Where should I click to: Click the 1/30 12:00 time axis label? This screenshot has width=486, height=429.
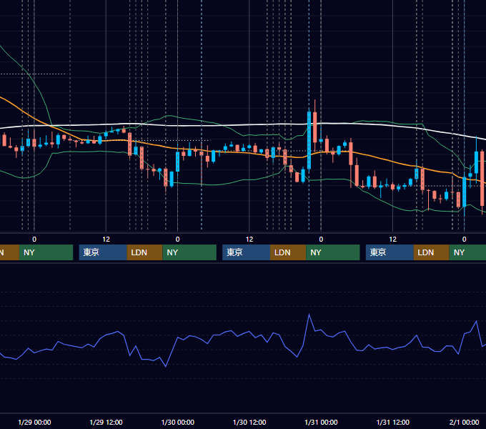tap(249, 422)
